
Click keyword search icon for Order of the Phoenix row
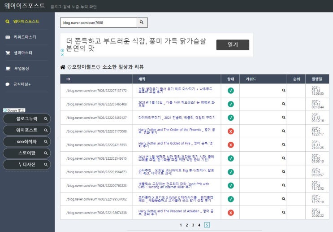point(284,131)
